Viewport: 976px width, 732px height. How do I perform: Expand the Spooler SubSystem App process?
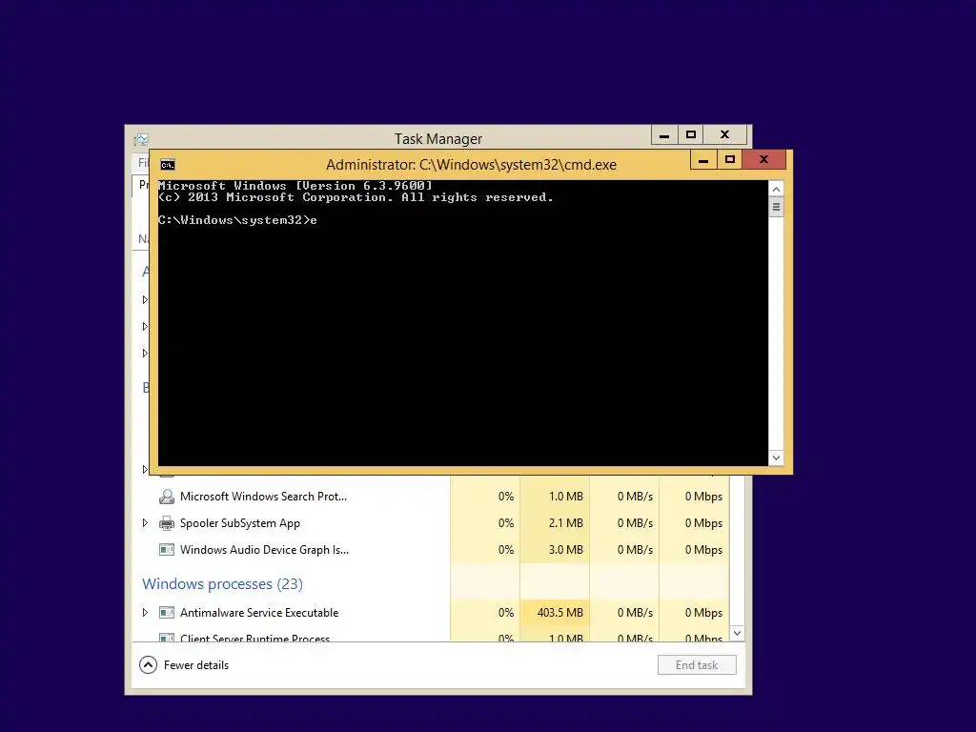click(x=145, y=523)
